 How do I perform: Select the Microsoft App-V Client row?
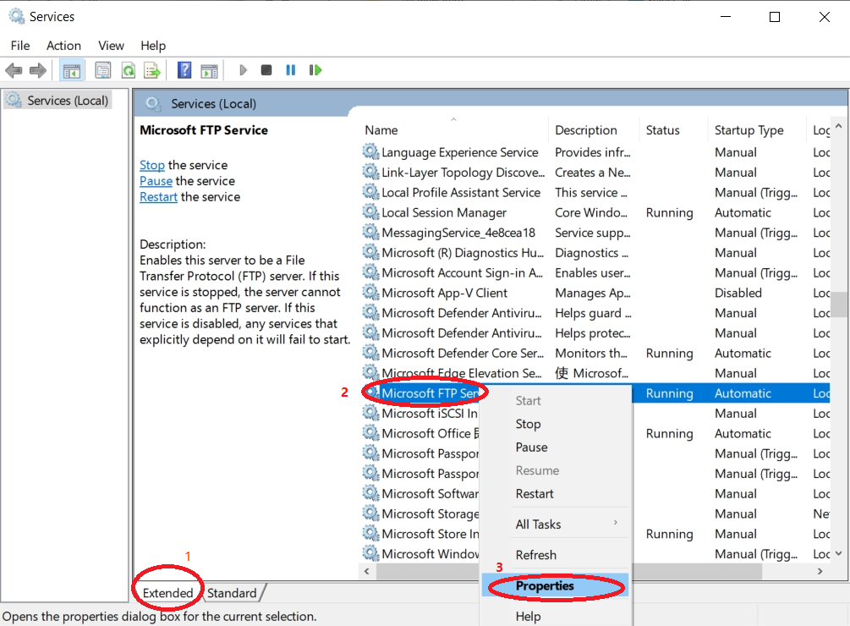[595, 292]
